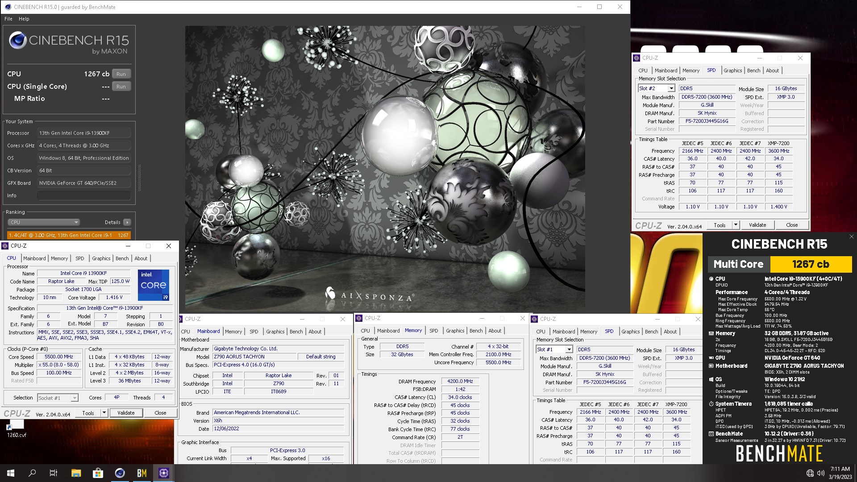Click Z790 AORUS TACHYON model field
The width and height of the screenshot is (857, 482).
[255, 357]
